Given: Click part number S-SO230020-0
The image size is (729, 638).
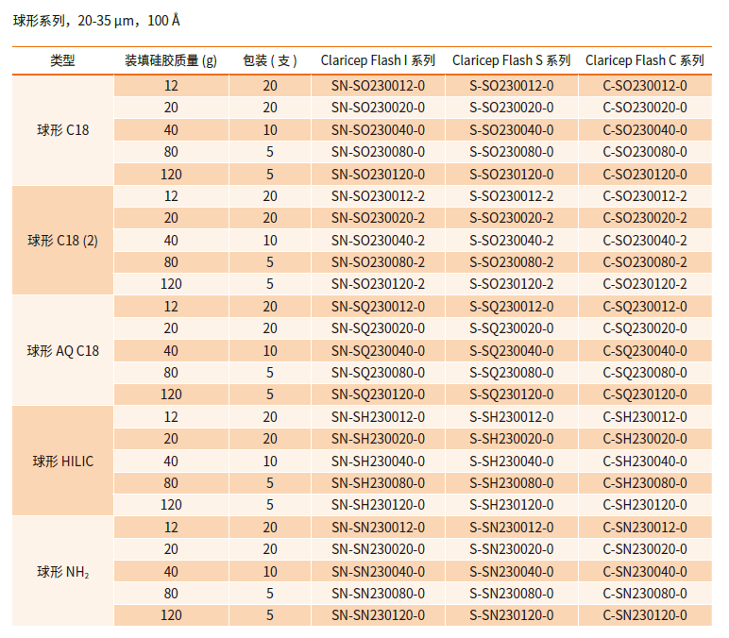Looking at the screenshot, I should tap(512, 108).
